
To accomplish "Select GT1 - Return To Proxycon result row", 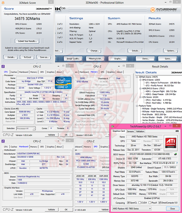I will tap(163, 82).
